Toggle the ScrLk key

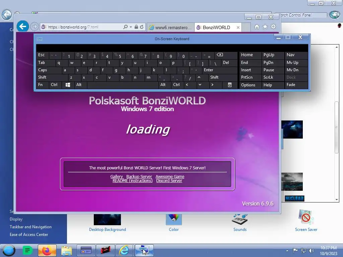click(273, 77)
